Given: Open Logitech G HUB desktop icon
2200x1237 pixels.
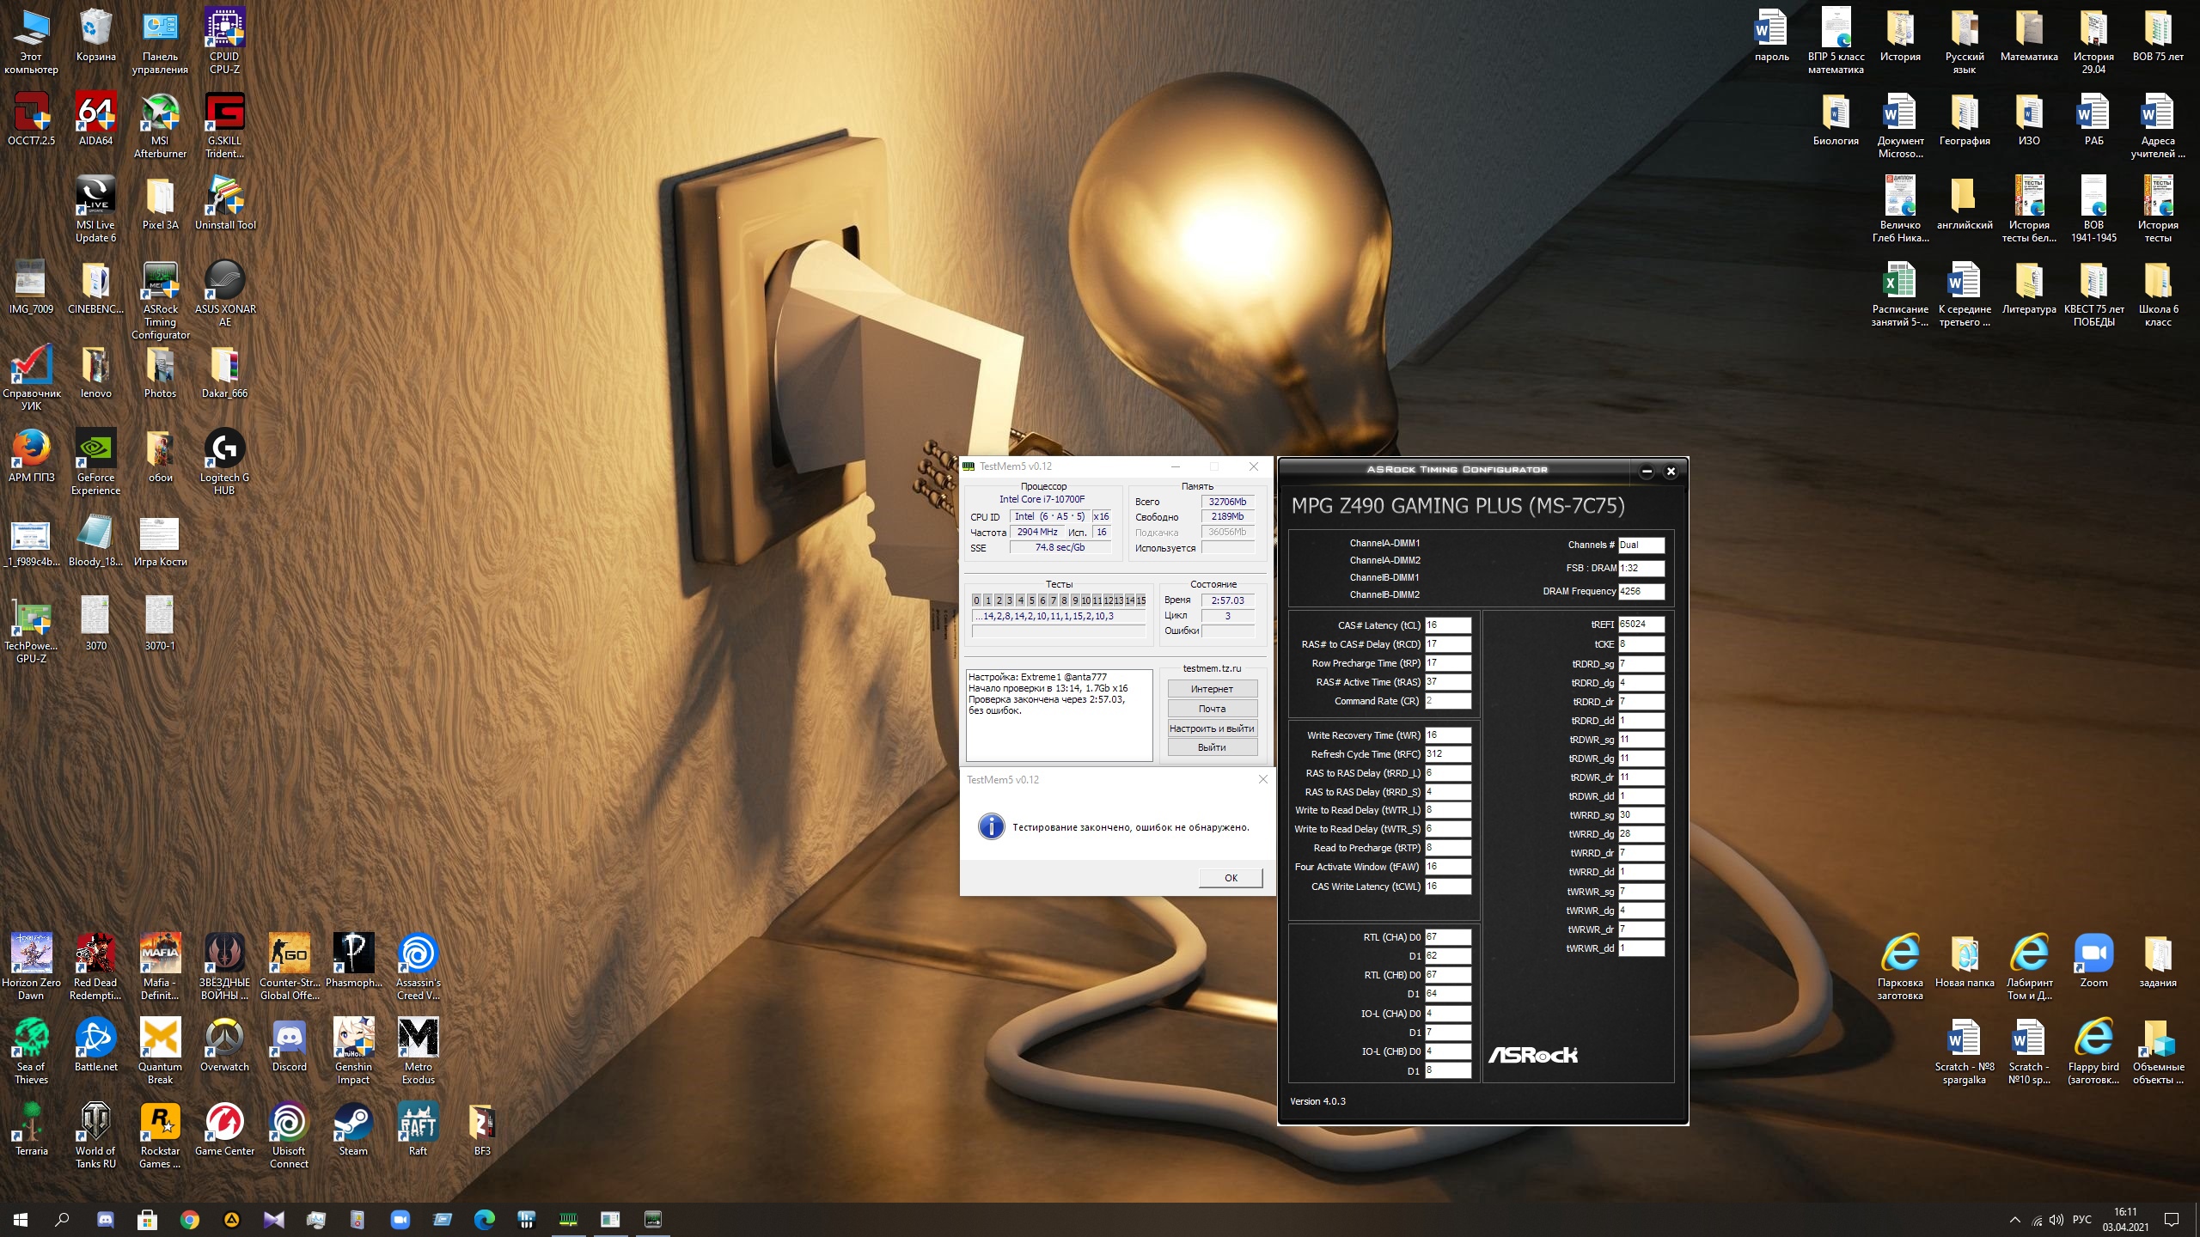Looking at the screenshot, I should 224,449.
